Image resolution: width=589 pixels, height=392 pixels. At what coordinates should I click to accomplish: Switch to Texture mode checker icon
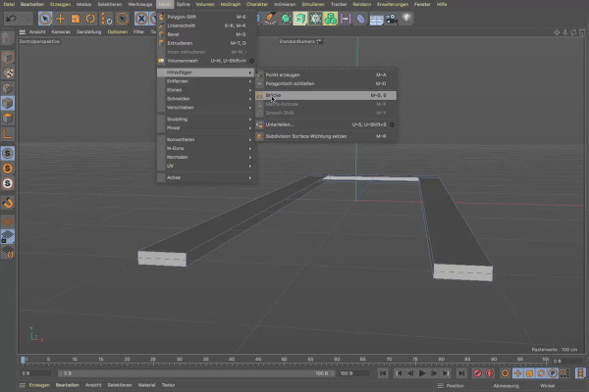(x=8, y=73)
